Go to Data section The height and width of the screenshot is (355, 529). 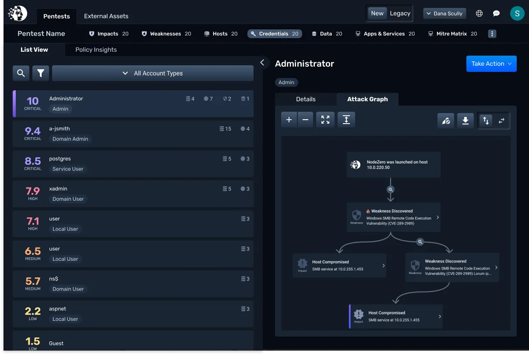[327, 34]
